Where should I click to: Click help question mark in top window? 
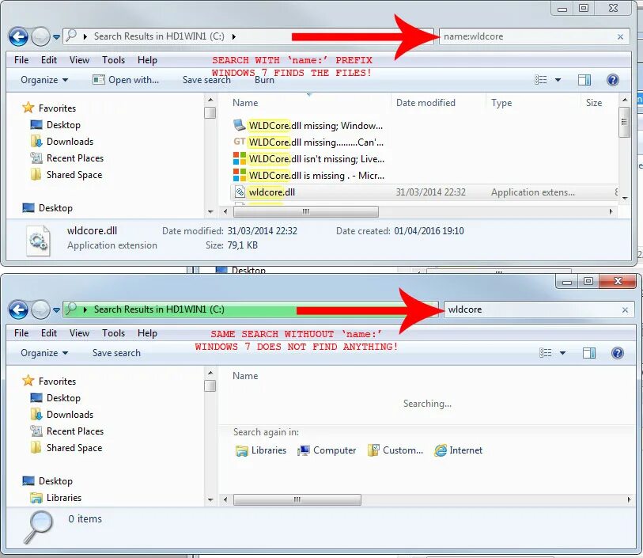[613, 80]
